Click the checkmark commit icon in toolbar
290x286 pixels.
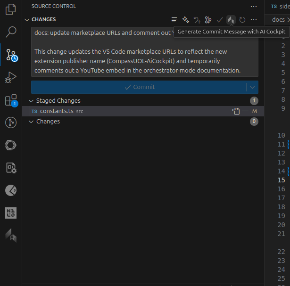pos(219,20)
